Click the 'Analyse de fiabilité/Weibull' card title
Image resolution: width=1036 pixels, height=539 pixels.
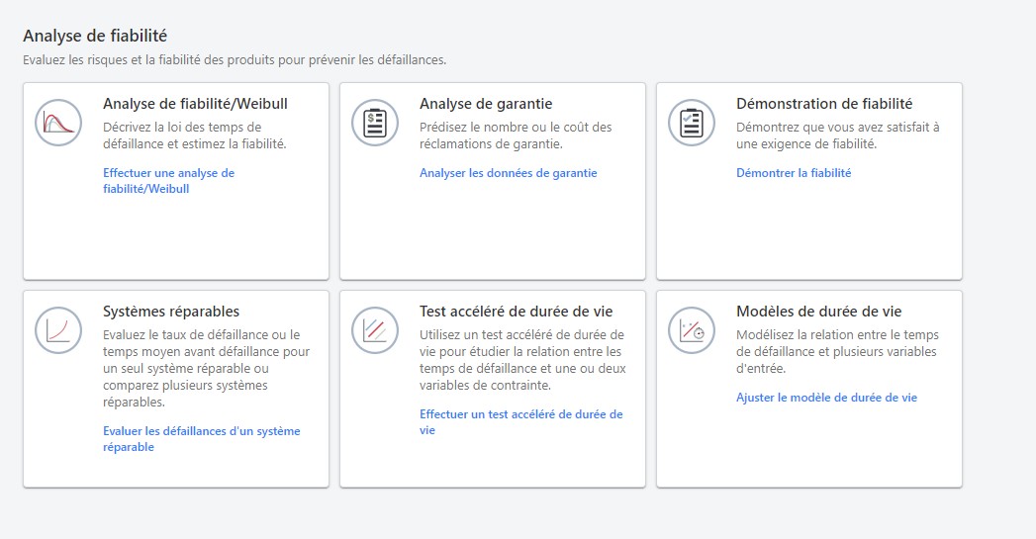point(195,103)
